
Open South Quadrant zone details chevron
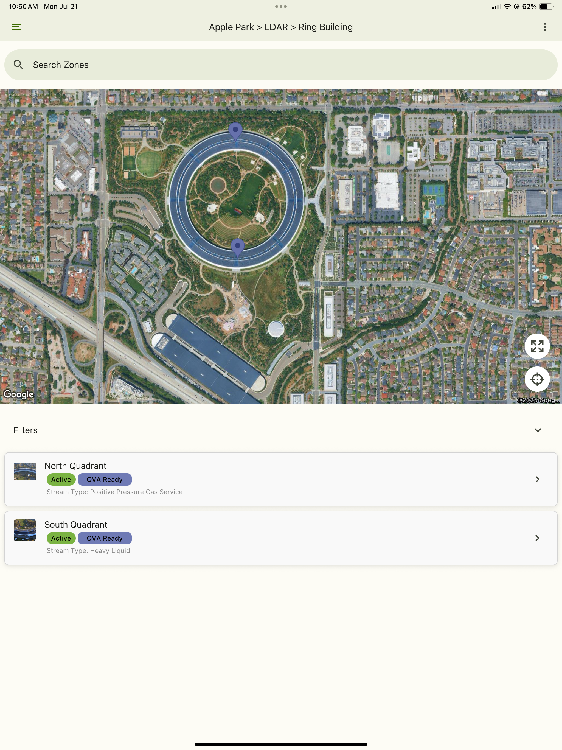click(537, 538)
